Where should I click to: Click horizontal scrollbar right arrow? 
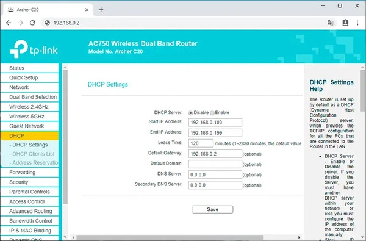point(299,237)
